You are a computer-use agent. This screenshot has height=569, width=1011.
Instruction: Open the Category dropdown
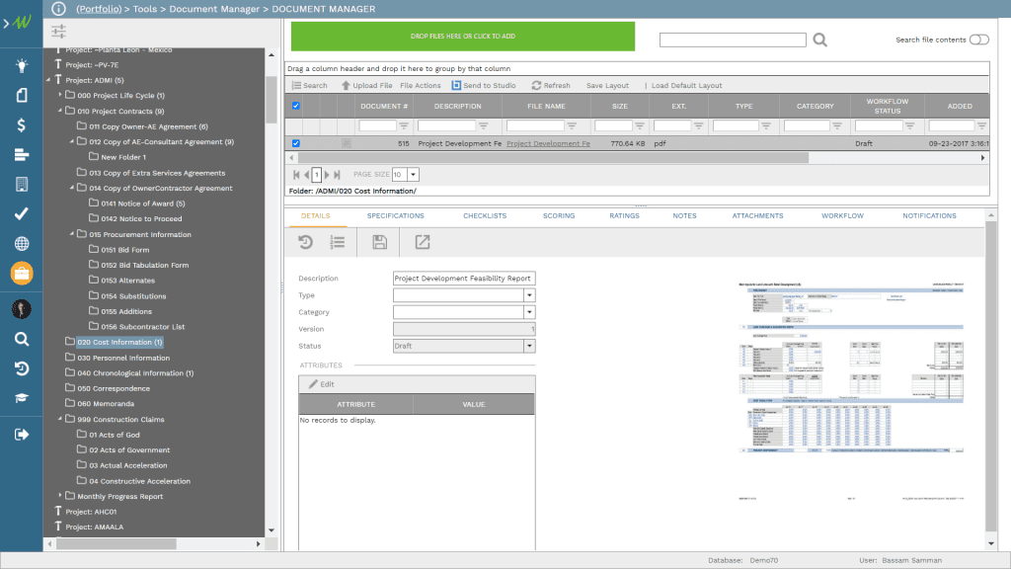(x=529, y=312)
